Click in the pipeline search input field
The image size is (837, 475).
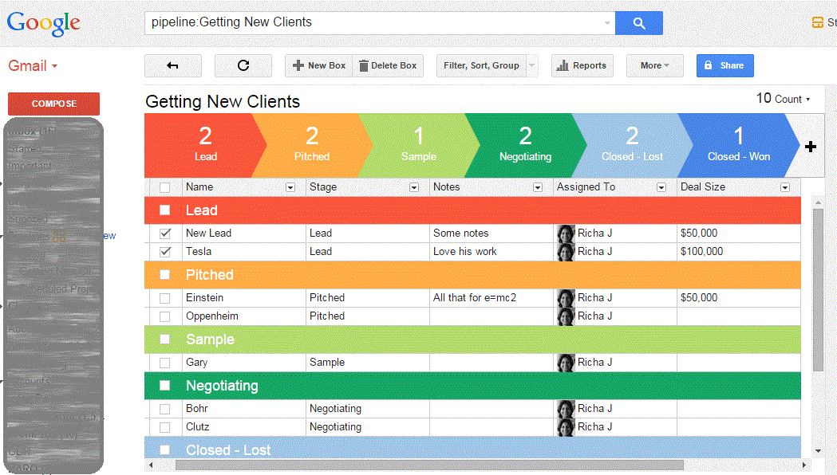(x=375, y=23)
